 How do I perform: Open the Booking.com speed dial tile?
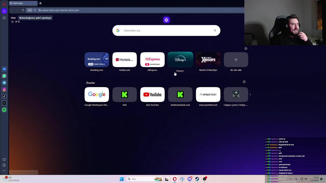tap(97, 60)
